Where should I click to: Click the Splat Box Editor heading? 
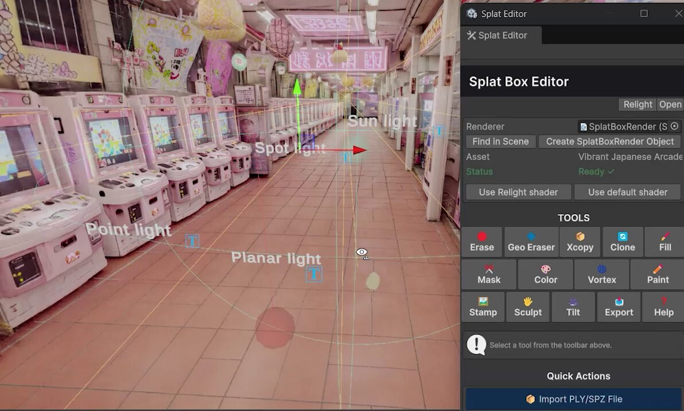[519, 82]
